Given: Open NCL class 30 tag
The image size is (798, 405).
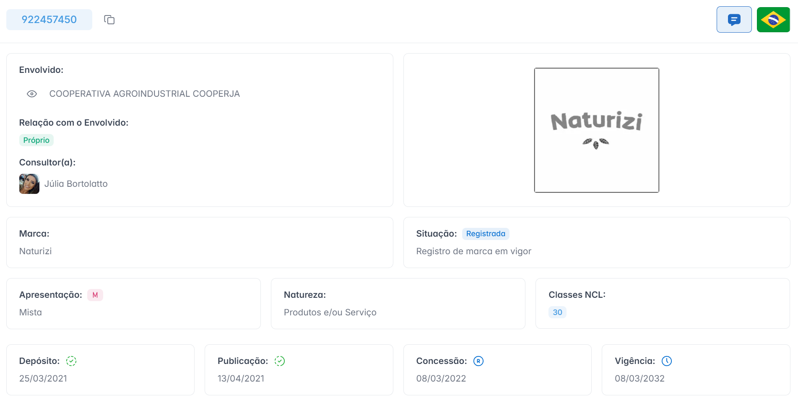Looking at the screenshot, I should click(x=557, y=312).
